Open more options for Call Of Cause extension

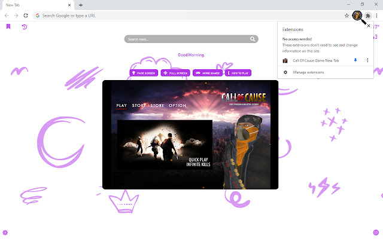[x=367, y=60]
